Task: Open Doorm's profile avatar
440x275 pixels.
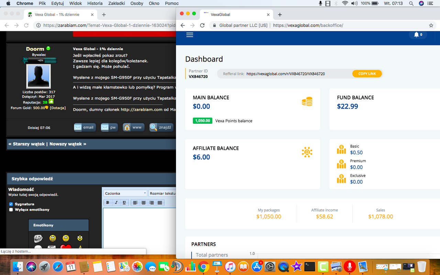Action: coord(38,76)
